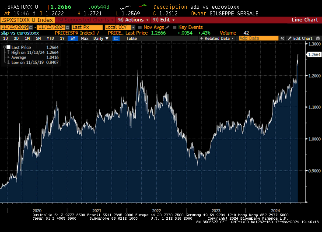
Task: Click the white Last Price series swatch
Action: [8, 47]
